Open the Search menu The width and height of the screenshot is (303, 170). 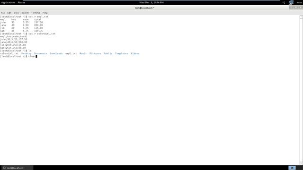(x=25, y=13)
